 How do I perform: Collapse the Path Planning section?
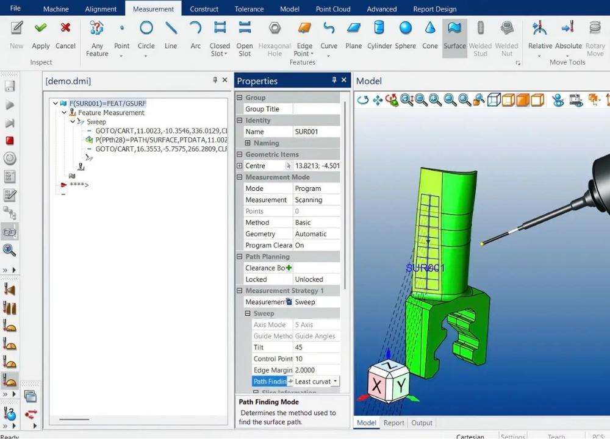pyautogui.click(x=240, y=257)
